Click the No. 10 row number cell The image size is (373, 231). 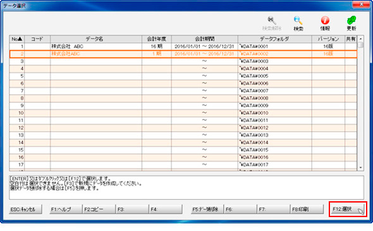(x=17, y=113)
